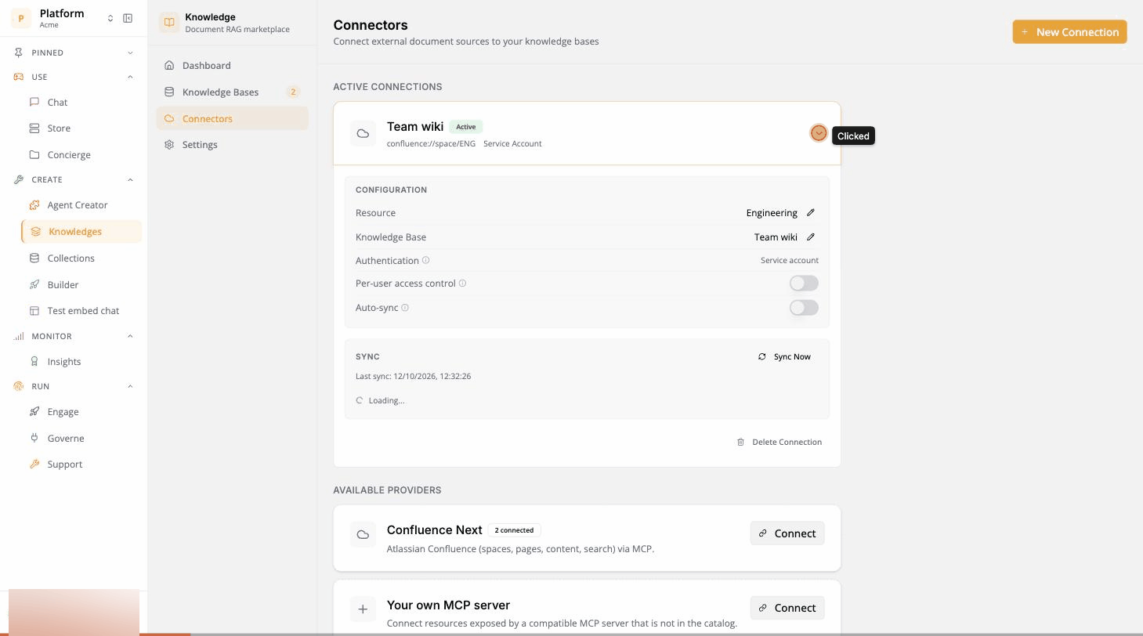Click the Knowledge book app icon
Image resolution: width=1143 pixels, height=636 pixels.
click(169, 22)
